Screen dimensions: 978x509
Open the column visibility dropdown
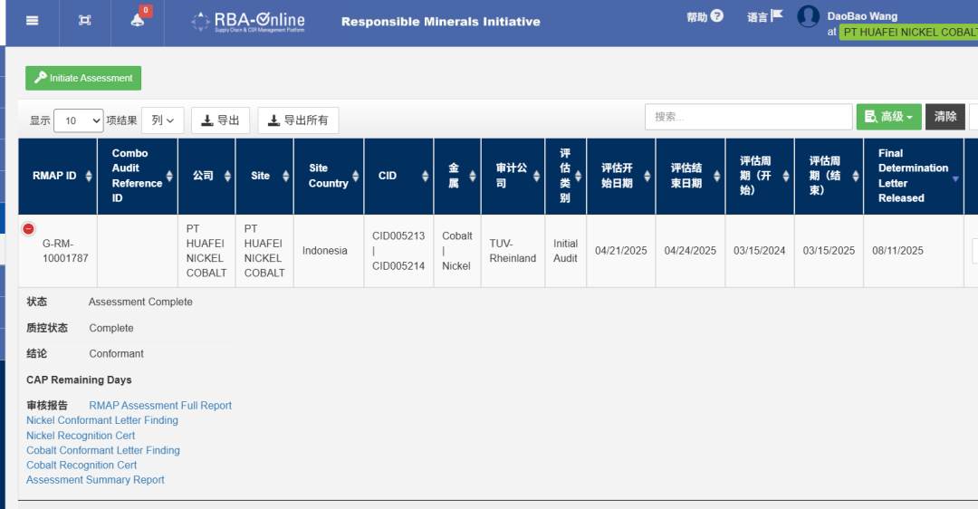coord(163,120)
